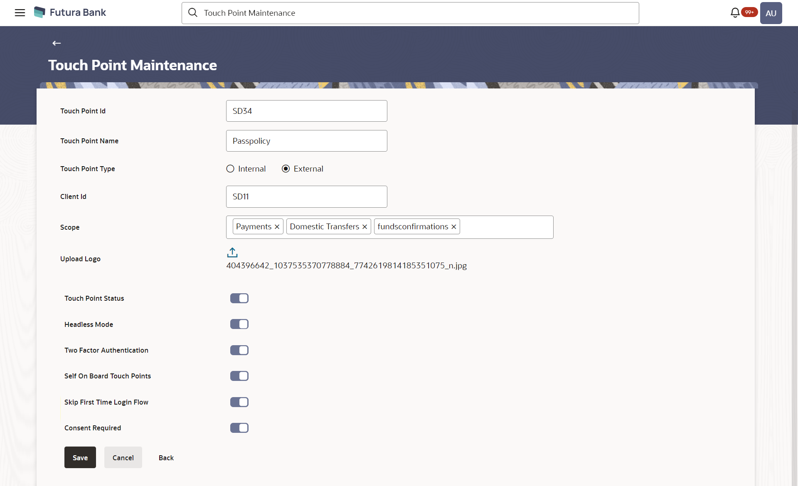Open the notifications bell

pos(735,13)
